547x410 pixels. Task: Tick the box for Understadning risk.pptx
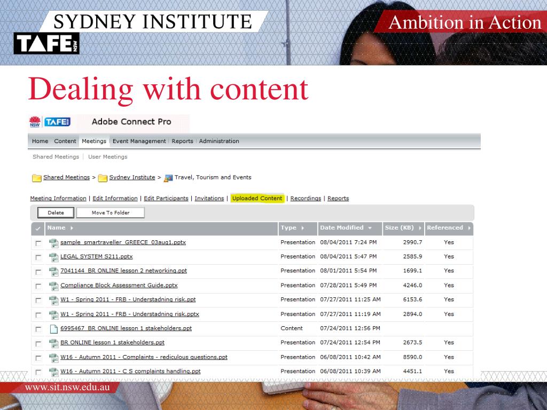tap(38, 315)
